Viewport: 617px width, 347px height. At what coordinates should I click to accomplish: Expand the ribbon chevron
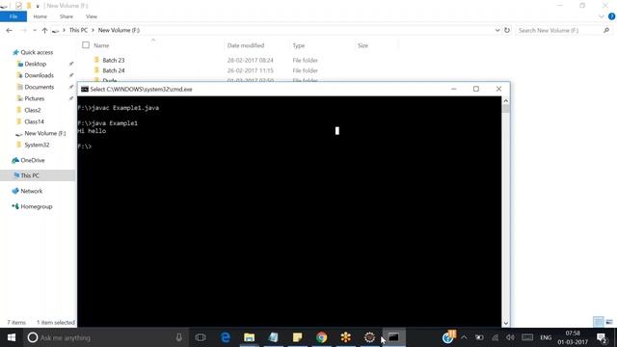click(x=602, y=16)
